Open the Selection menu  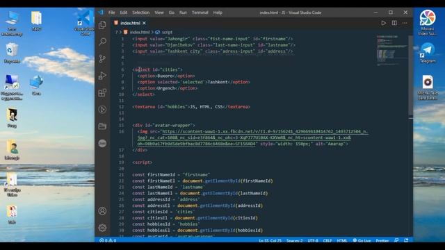pyautogui.click(x=140, y=12)
